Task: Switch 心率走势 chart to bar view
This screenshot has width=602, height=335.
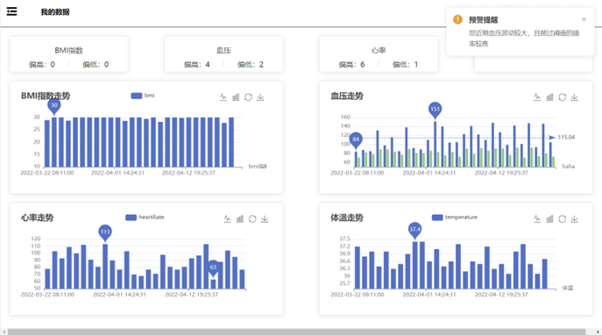Action: [x=240, y=219]
